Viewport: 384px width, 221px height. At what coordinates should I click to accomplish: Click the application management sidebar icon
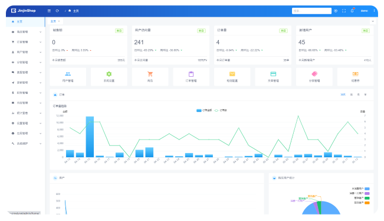coord(13,133)
